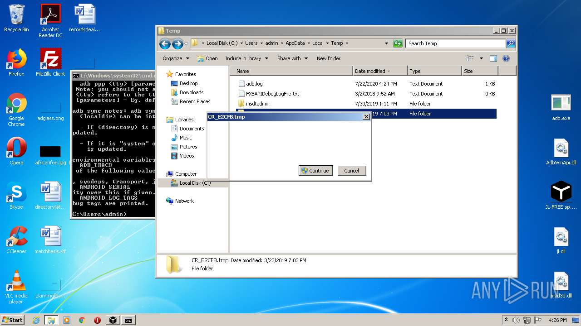Screen dimensions: 581x326
Task: Open Explorer help button
Action: [506, 58]
